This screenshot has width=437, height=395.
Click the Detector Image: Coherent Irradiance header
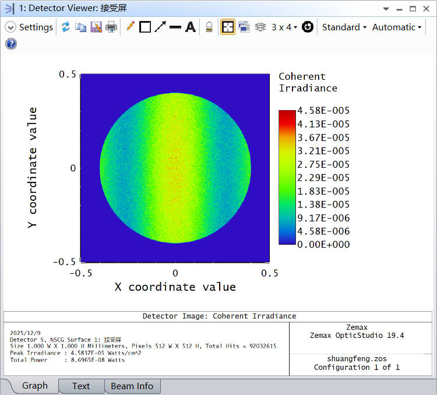tap(219, 316)
